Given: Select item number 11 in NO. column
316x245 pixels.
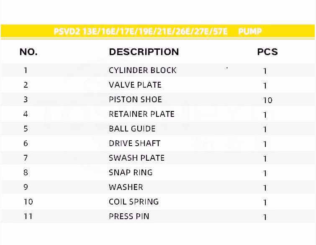Looking at the screenshot, I should (x=28, y=216).
